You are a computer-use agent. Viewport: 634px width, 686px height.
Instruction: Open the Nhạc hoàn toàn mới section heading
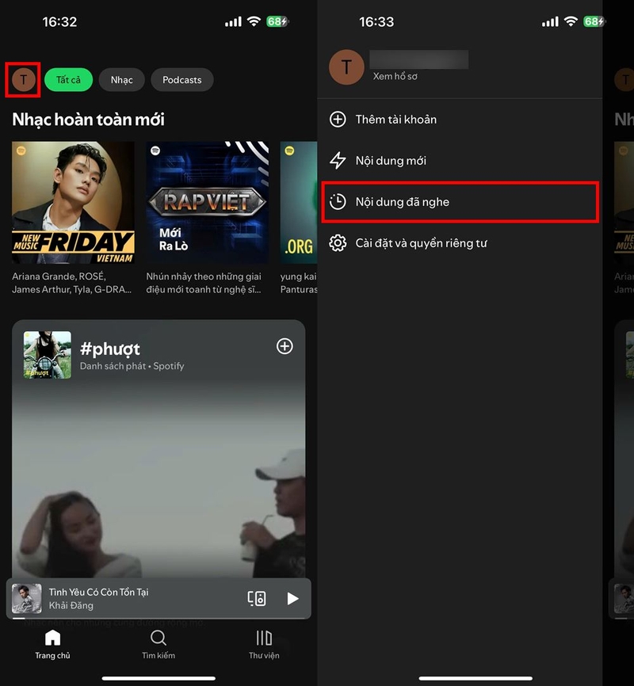click(89, 119)
